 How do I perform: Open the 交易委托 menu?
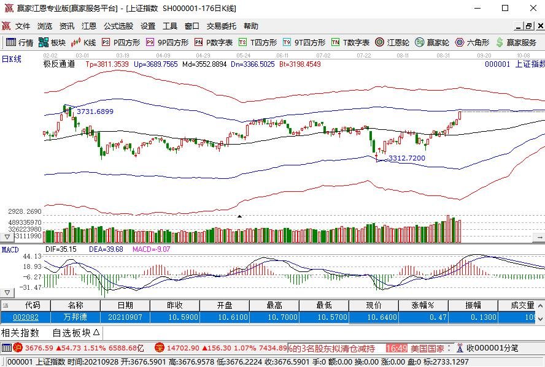point(222,26)
